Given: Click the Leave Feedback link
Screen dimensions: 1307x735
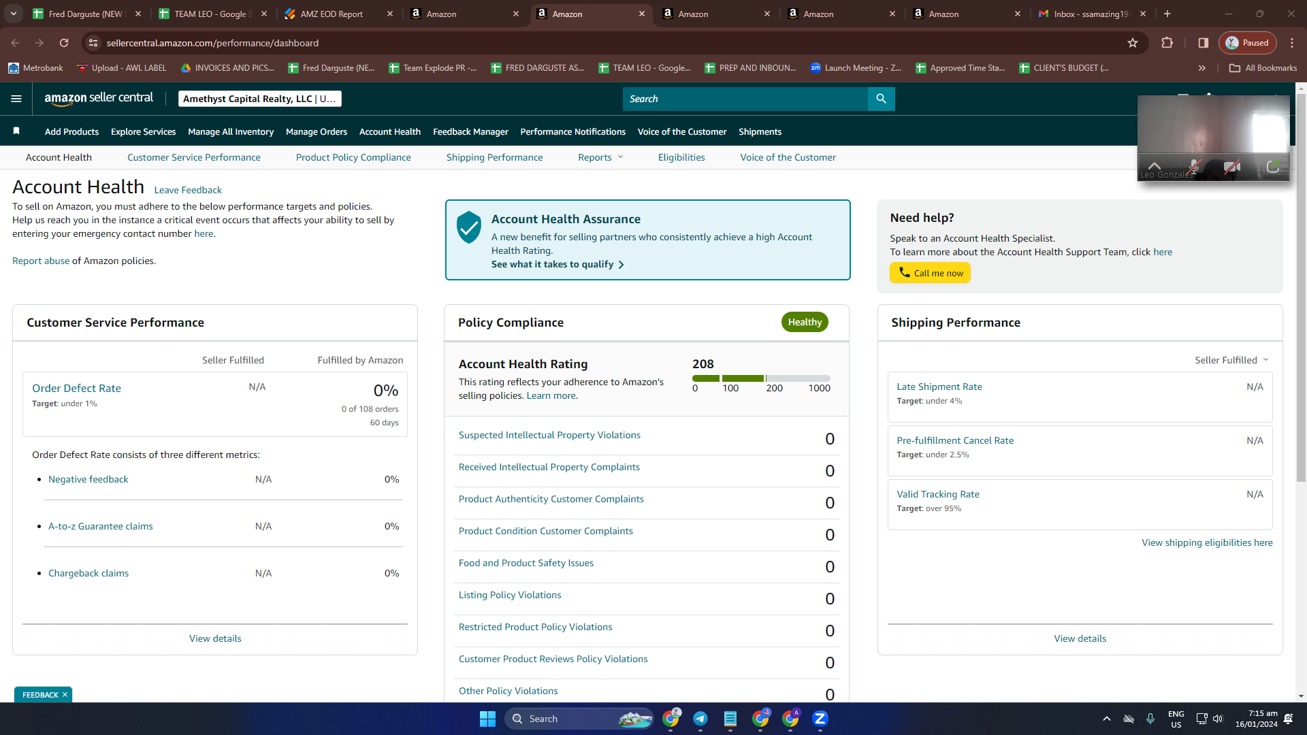Looking at the screenshot, I should (188, 190).
